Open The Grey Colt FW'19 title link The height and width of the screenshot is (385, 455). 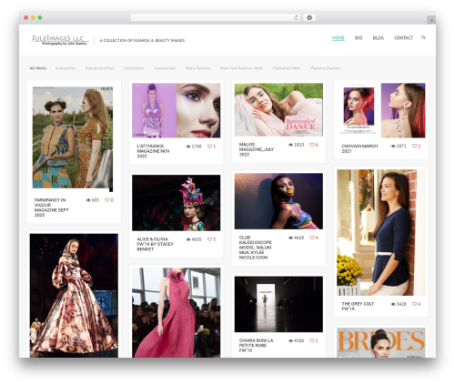point(358,306)
